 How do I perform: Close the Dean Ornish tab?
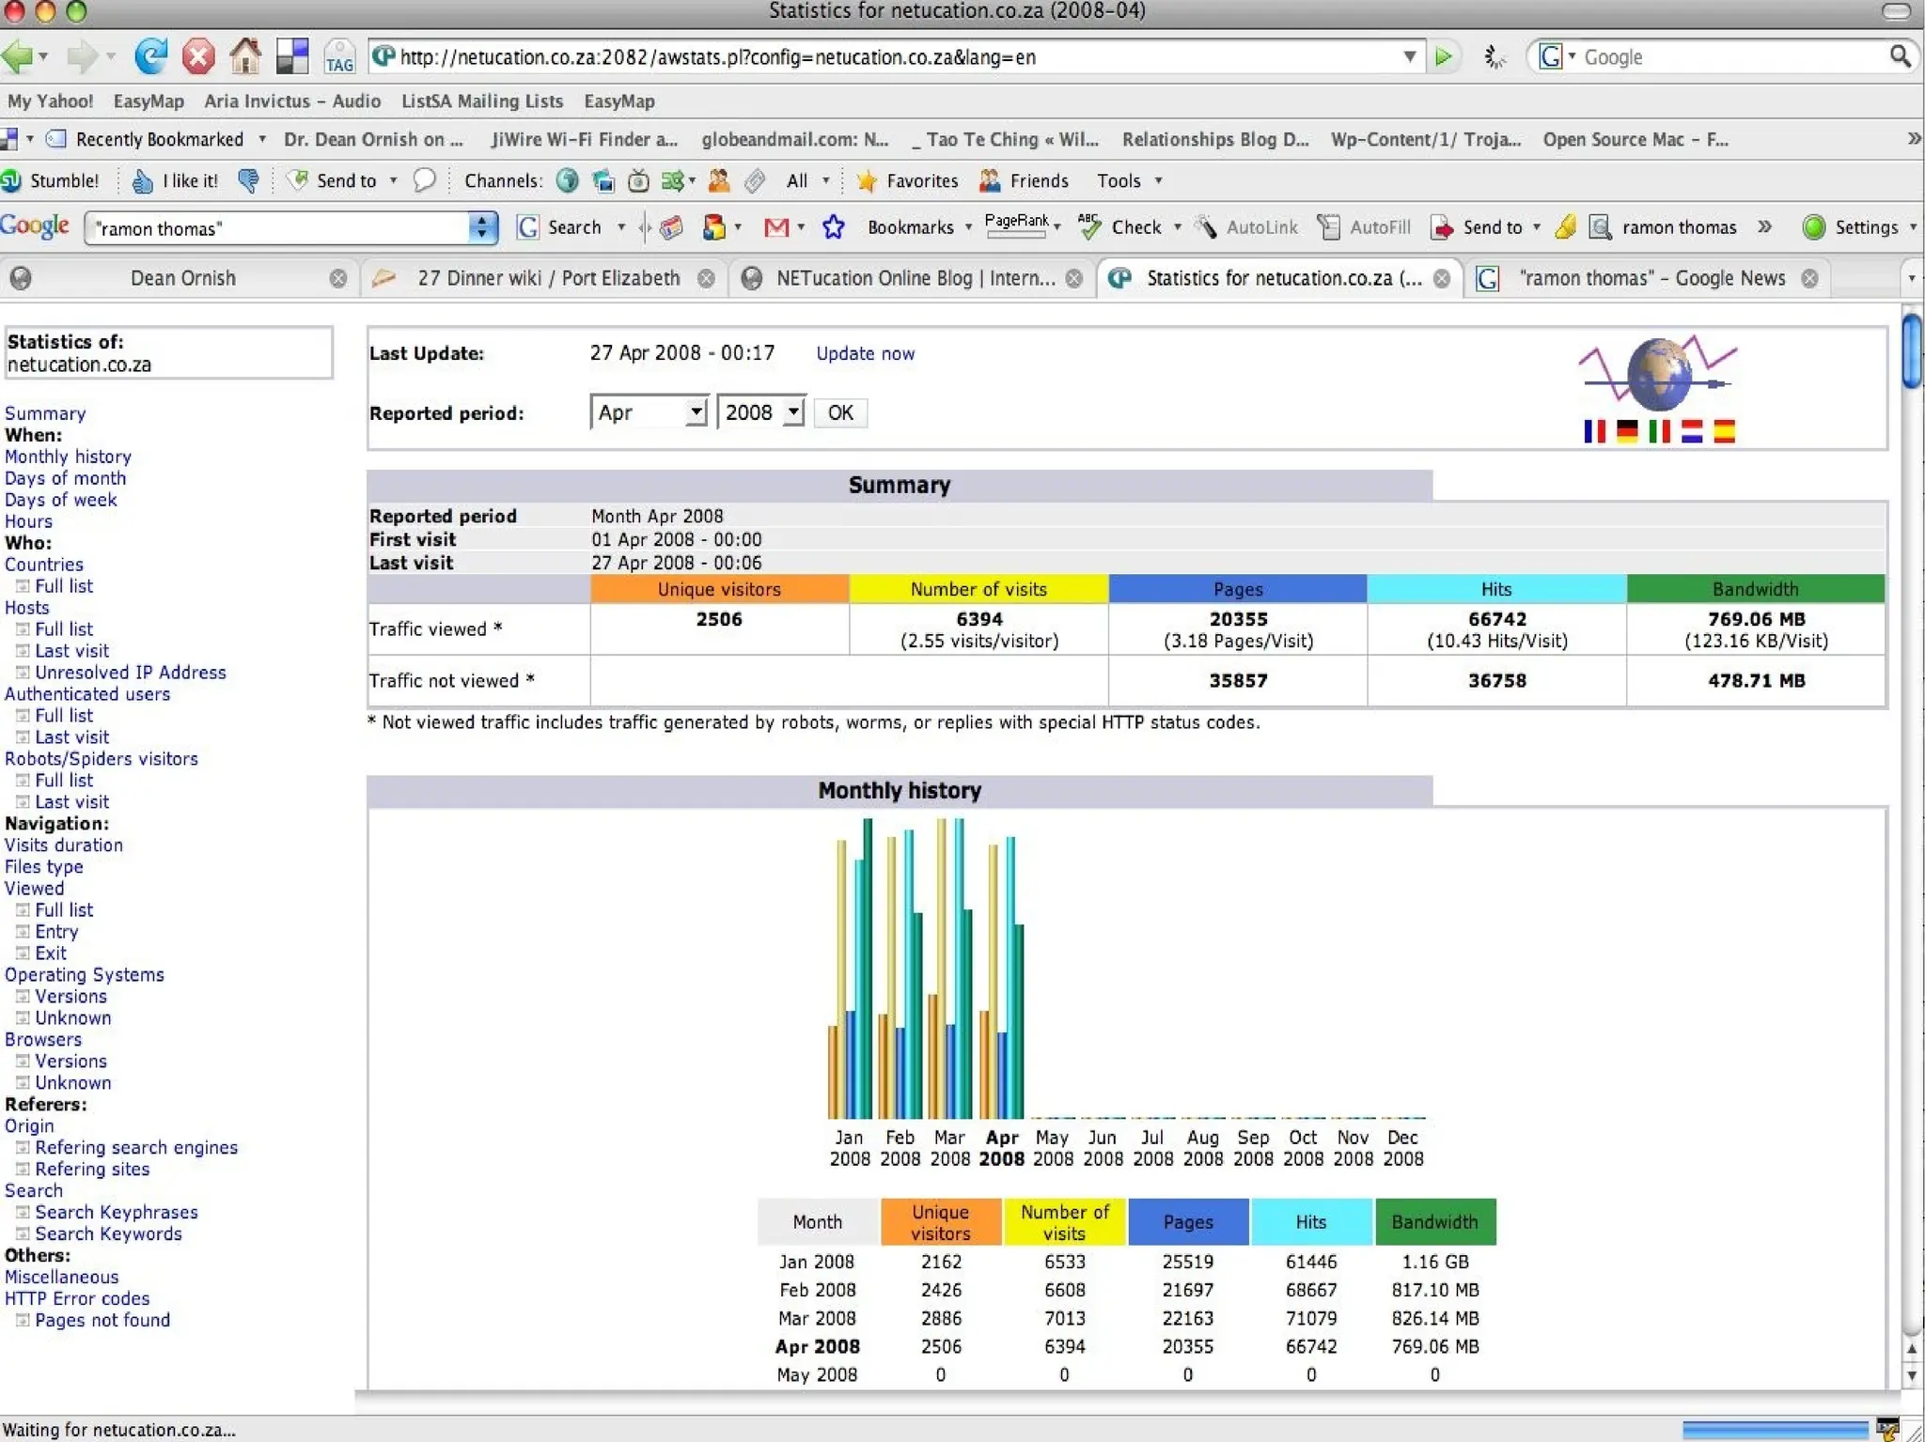click(x=338, y=278)
